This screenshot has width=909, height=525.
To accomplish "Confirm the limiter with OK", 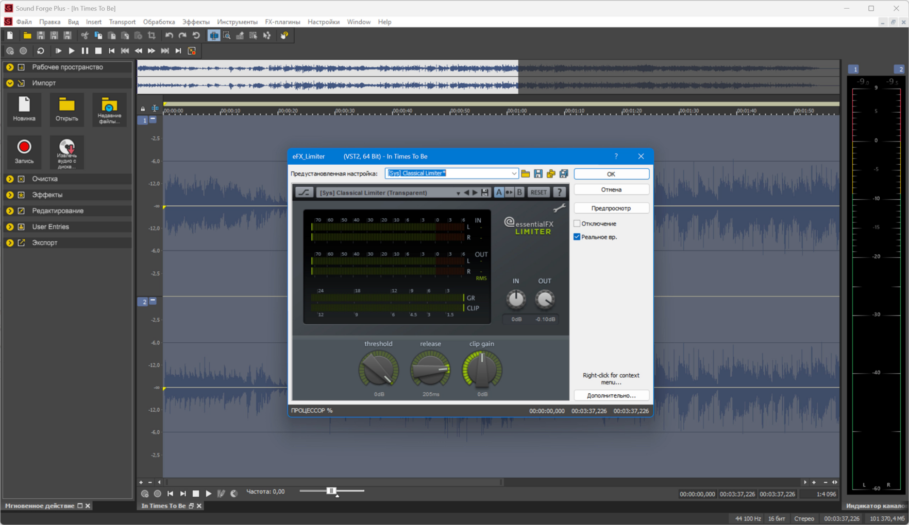I will (x=611, y=174).
